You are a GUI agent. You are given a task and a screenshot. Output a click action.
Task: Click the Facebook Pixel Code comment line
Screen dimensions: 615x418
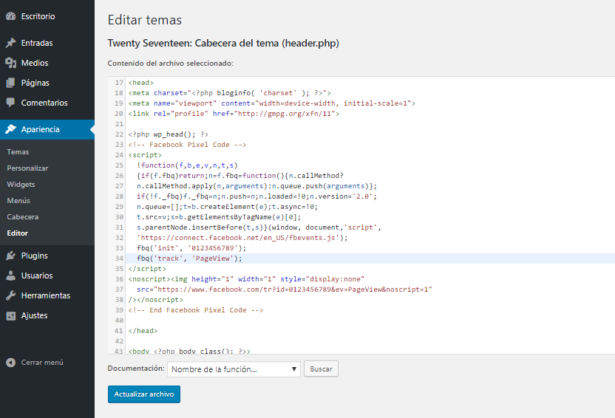(187, 145)
